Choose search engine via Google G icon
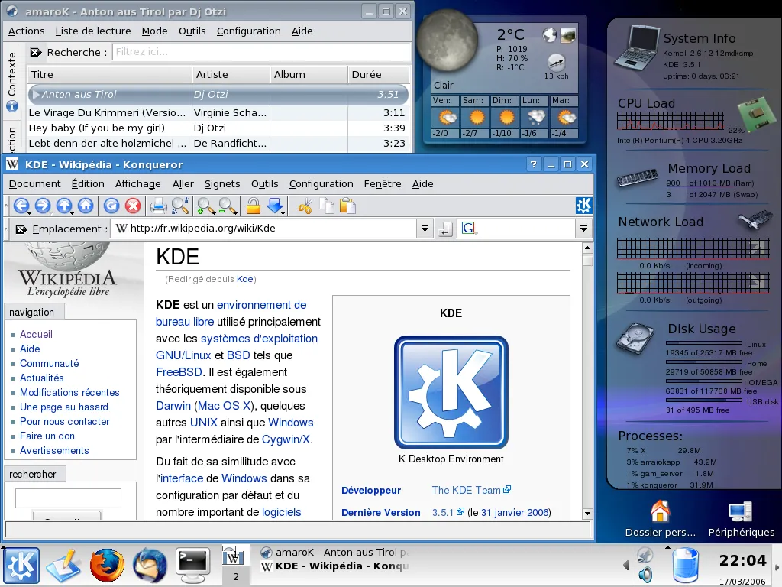The width and height of the screenshot is (782, 587). click(x=468, y=229)
